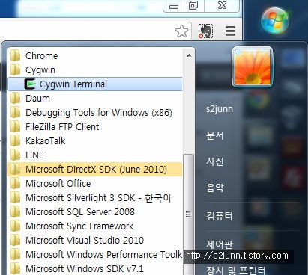Click the Microsoft Visual Studio 2010 folder icon
This screenshot has height=275, width=308.
pyautogui.click(x=16, y=240)
